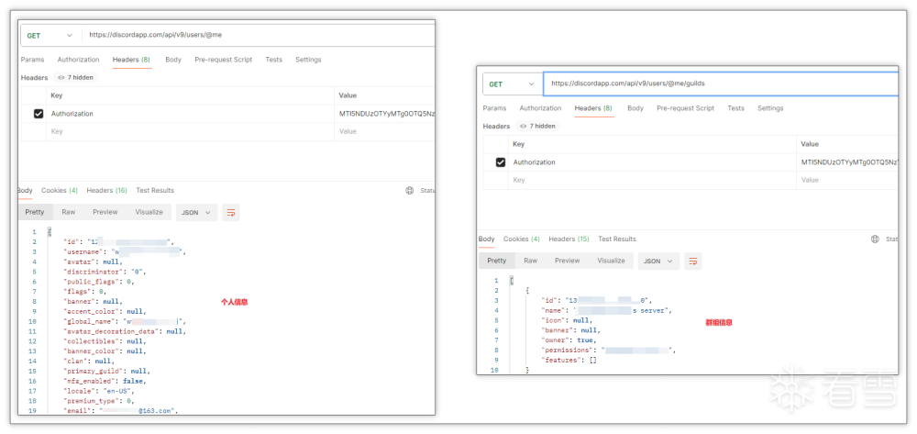Open Params tab in right window
Screen dimensions: 917x434
point(494,108)
